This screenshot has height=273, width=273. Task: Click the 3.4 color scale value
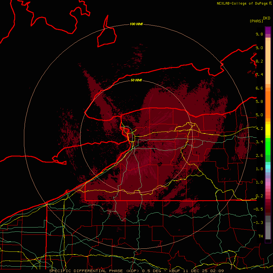(x=259, y=142)
